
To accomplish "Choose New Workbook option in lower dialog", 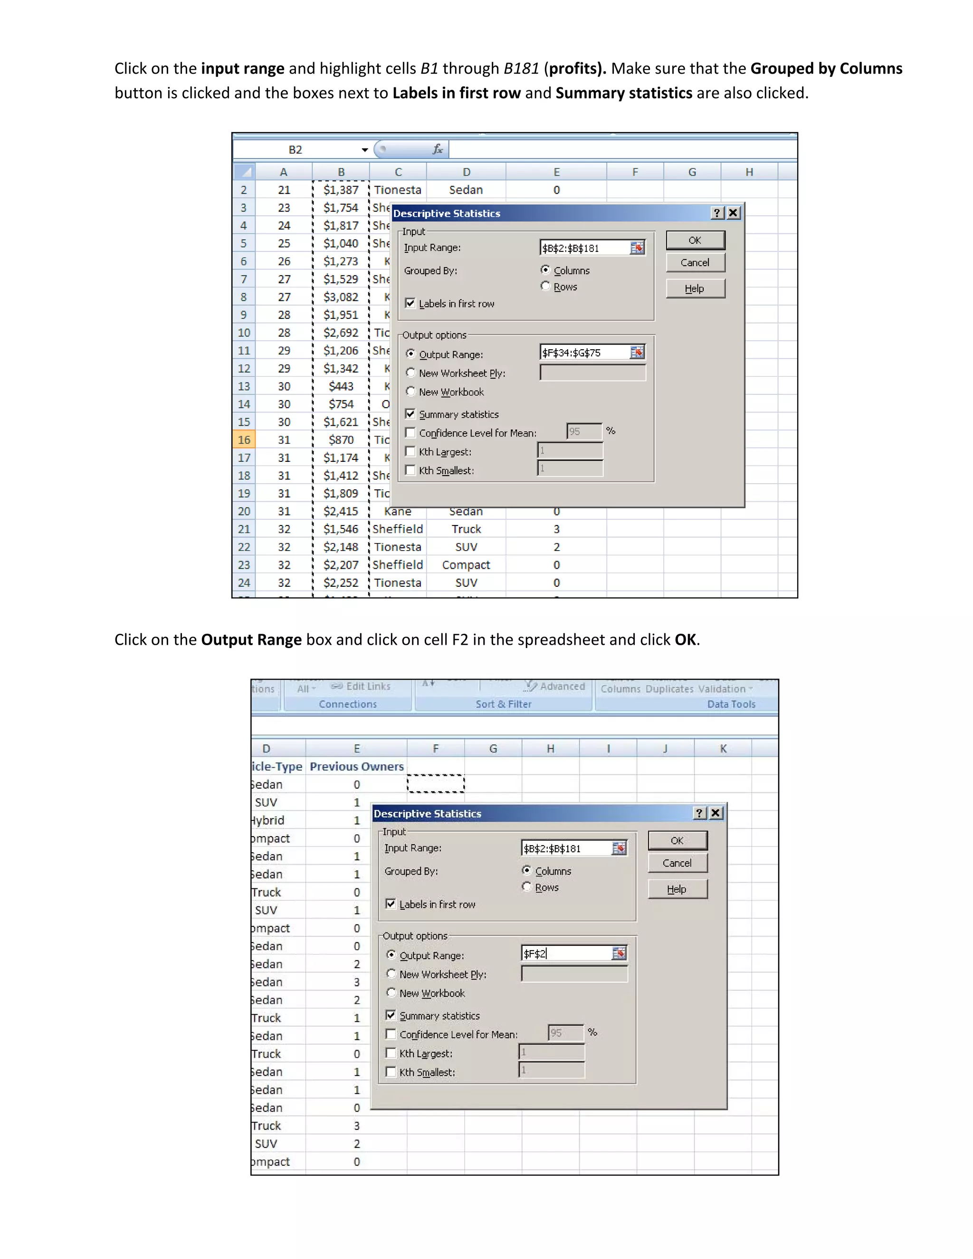I will click(391, 992).
